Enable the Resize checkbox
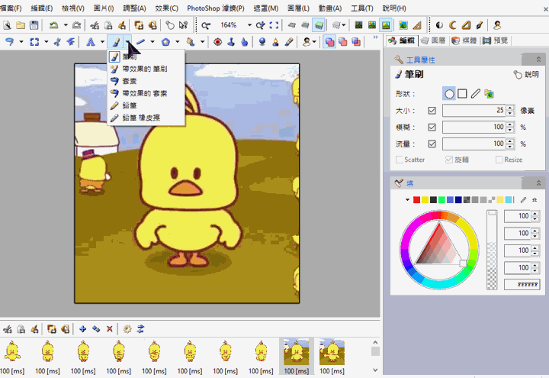 coord(499,160)
